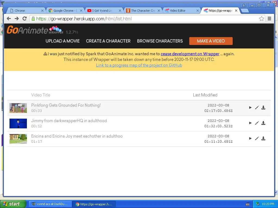
Task: Follow 'cease development on Wrapper' link
Action: [190, 54]
